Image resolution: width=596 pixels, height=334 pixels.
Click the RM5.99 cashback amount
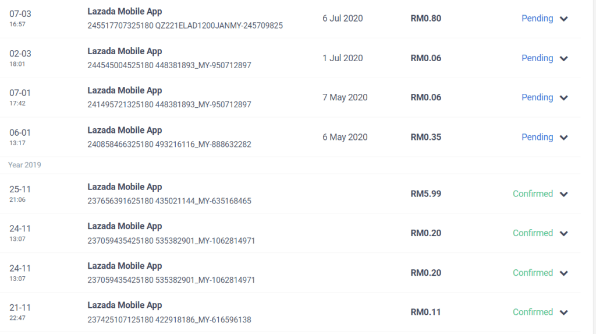tap(425, 194)
